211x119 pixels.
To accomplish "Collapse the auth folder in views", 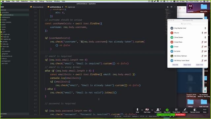I will [4, 32].
